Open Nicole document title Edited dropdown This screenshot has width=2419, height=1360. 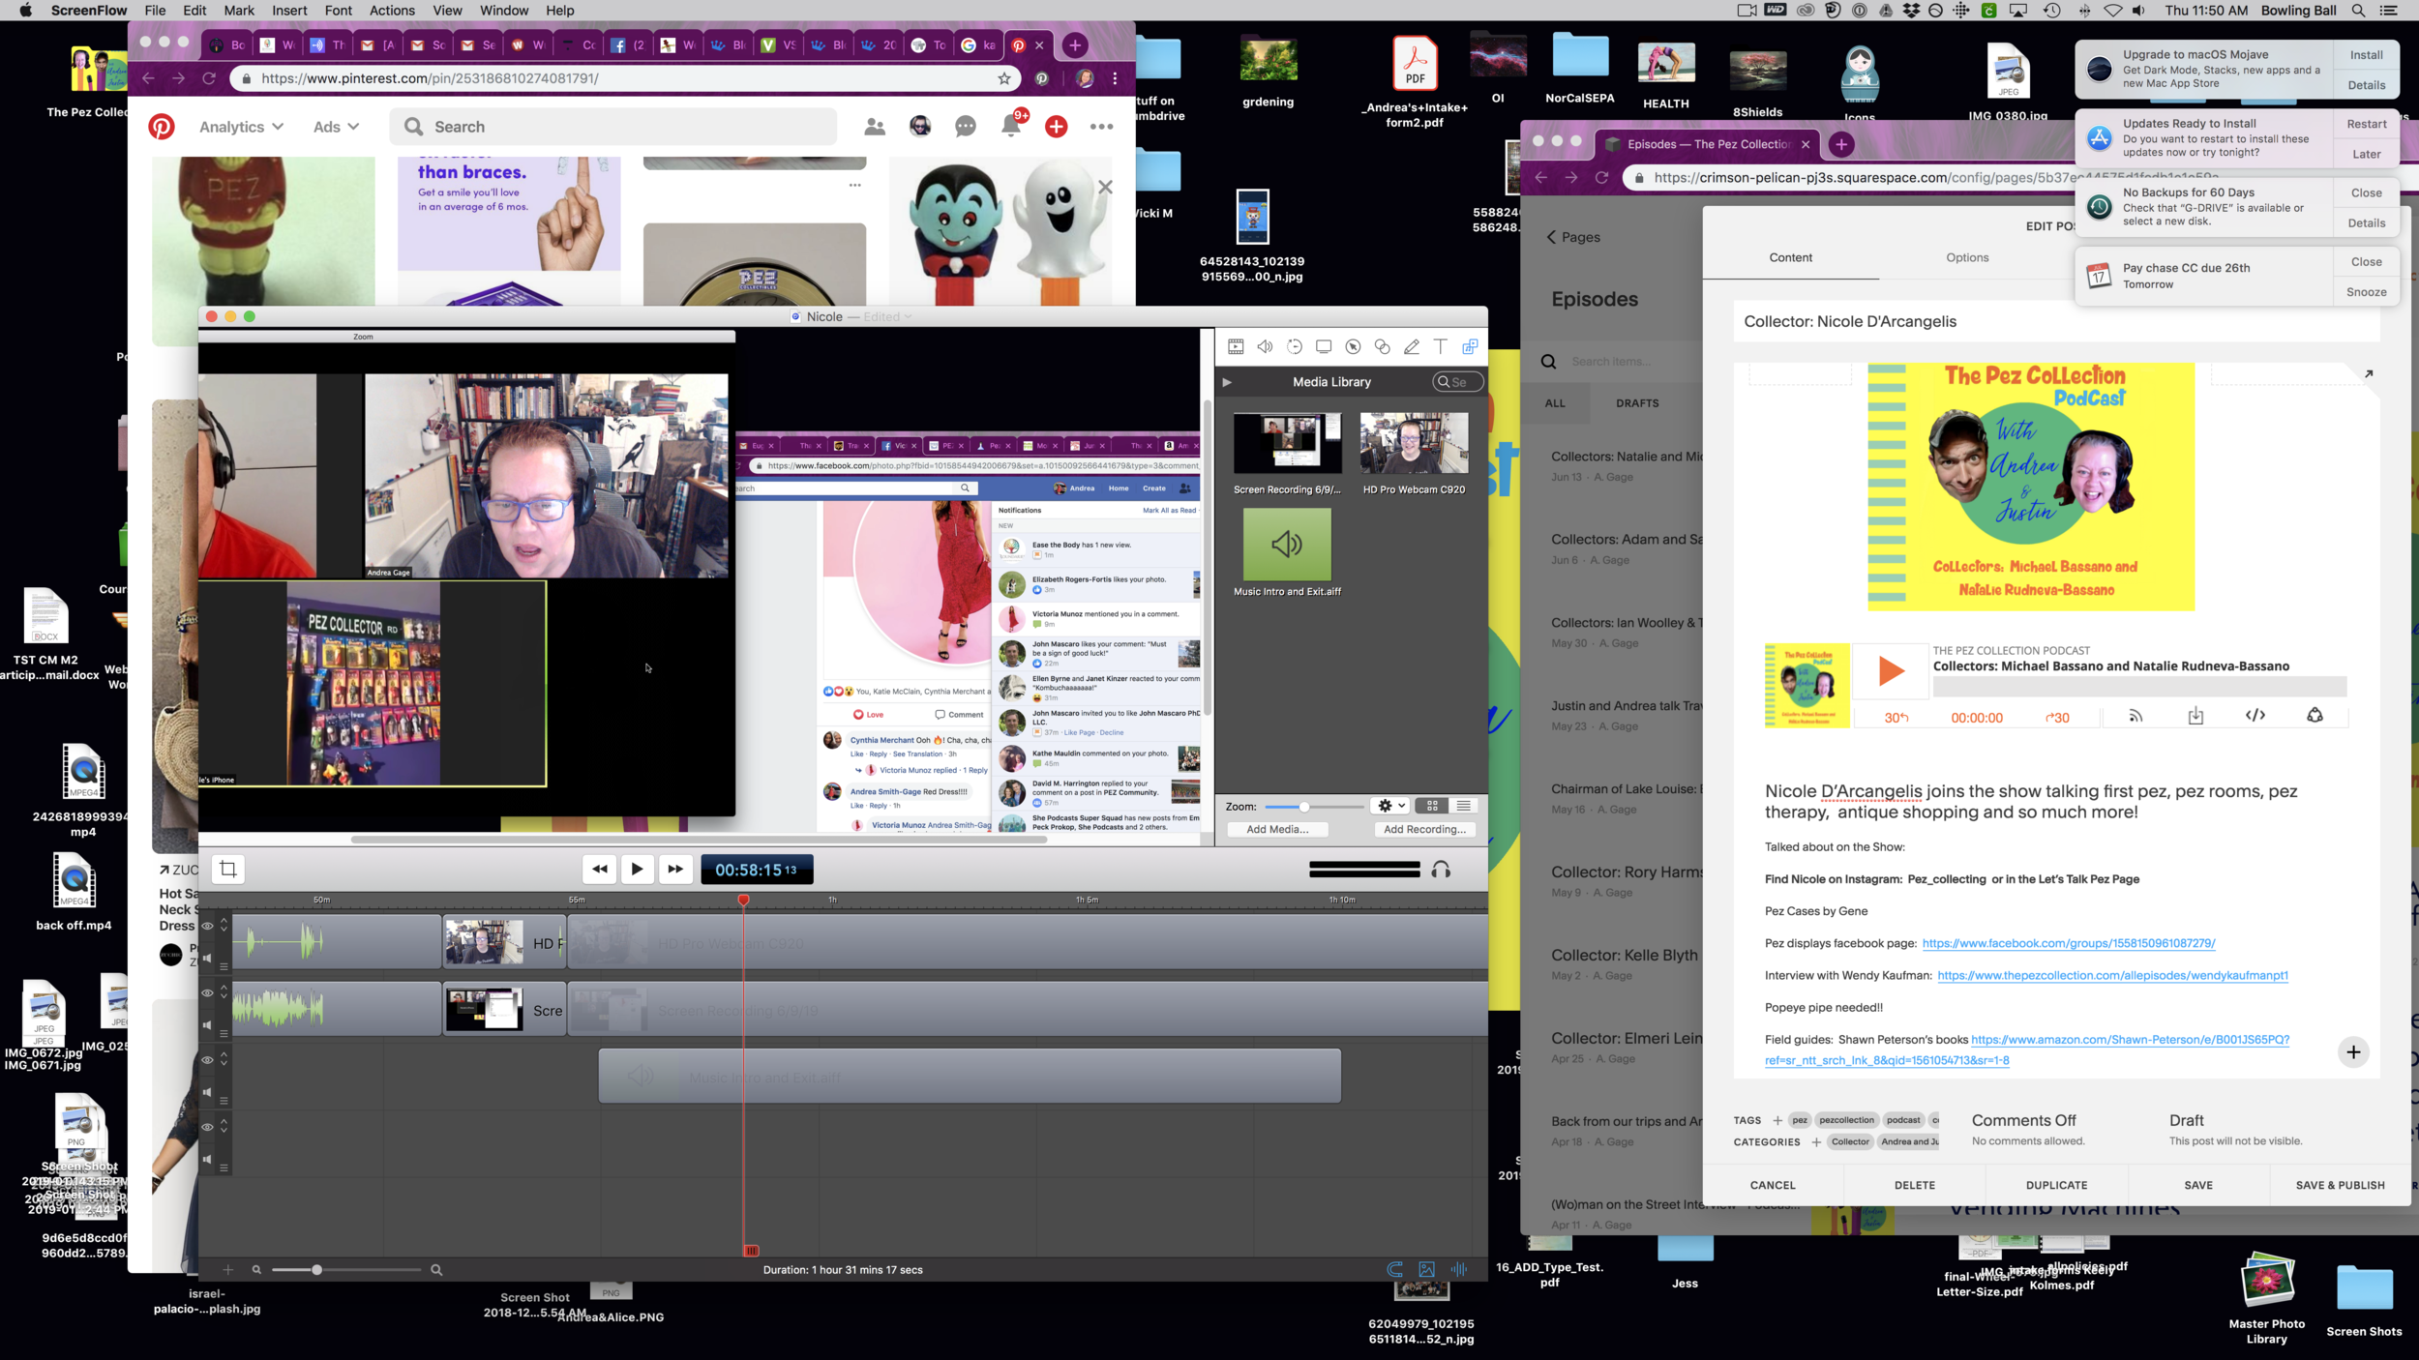click(x=887, y=316)
